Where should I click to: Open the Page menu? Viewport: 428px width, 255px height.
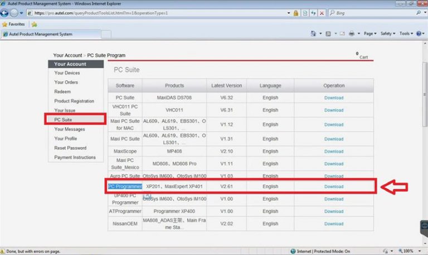(370, 33)
